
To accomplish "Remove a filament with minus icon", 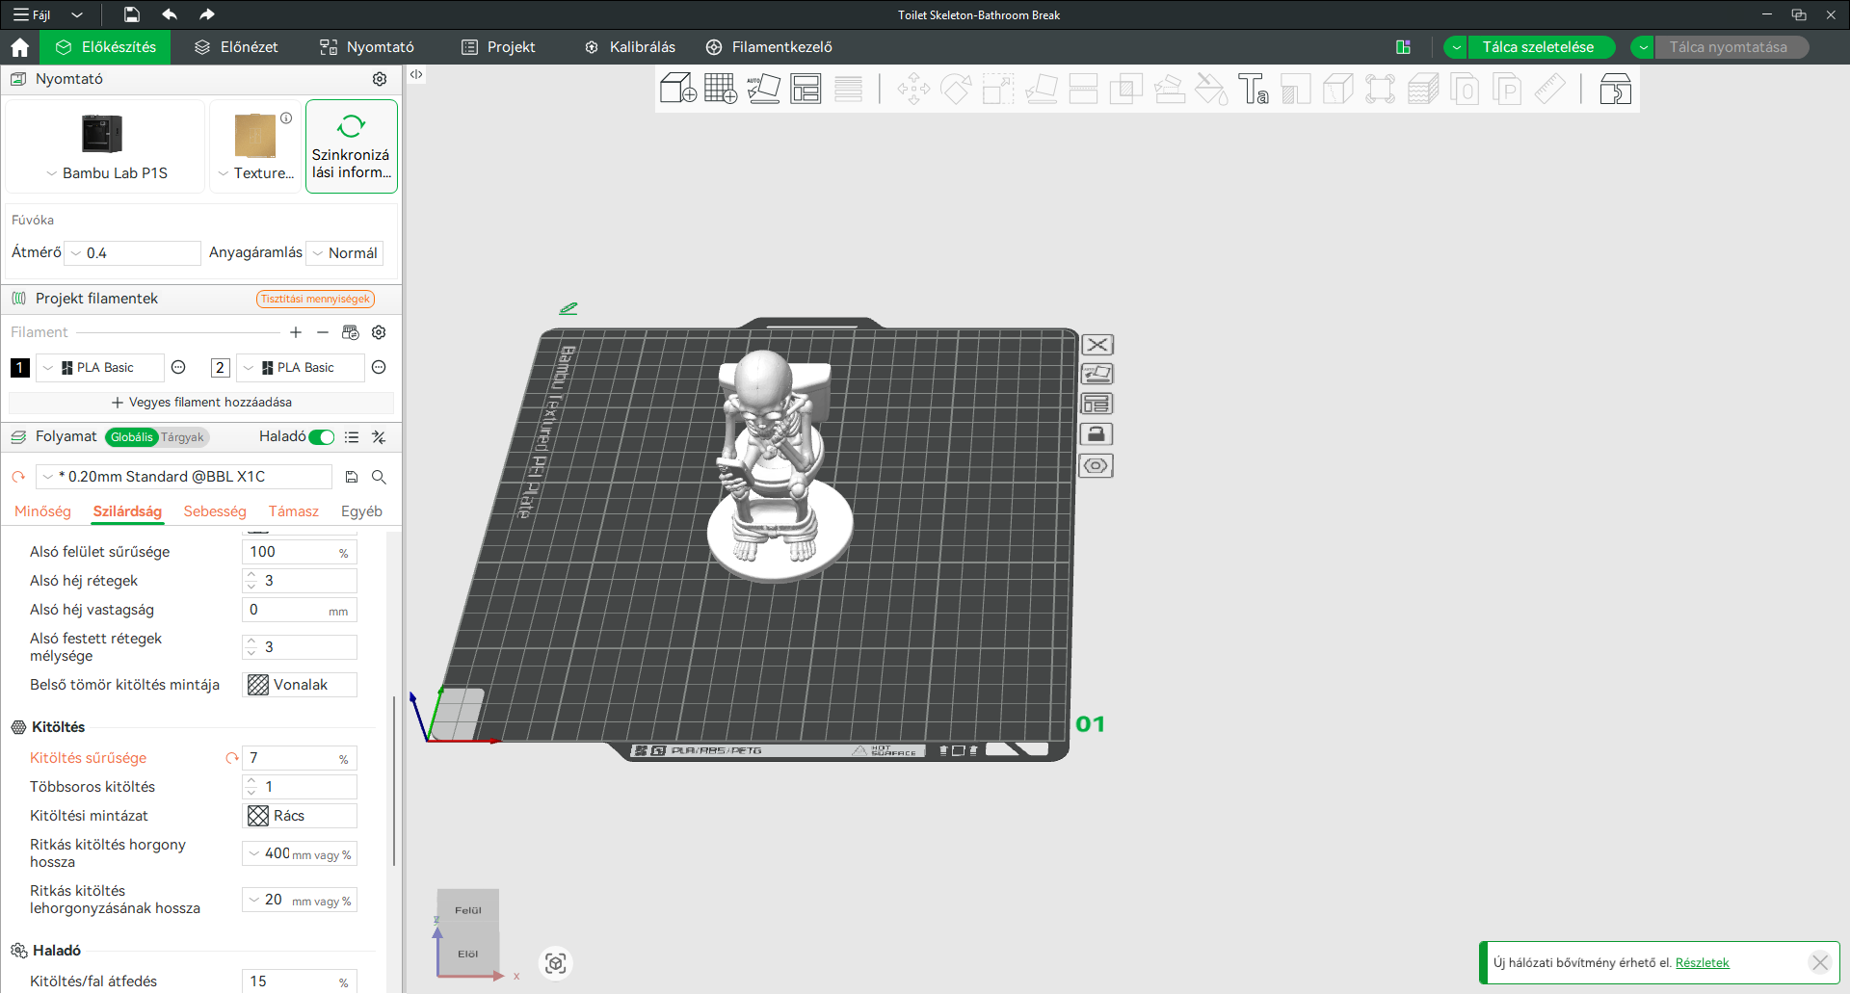I will coord(323,332).
